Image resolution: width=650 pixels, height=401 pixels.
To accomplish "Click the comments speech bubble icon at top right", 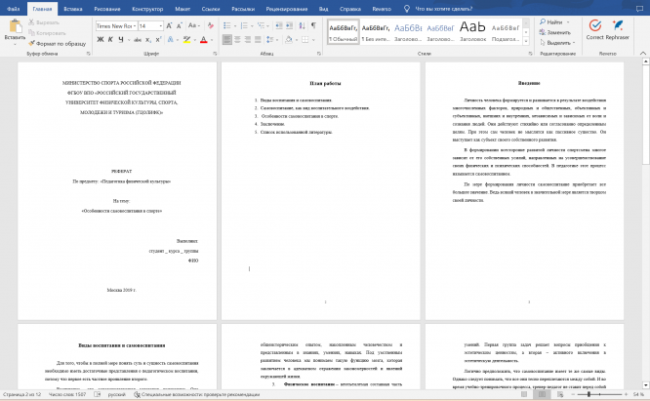I will [639, 9].
